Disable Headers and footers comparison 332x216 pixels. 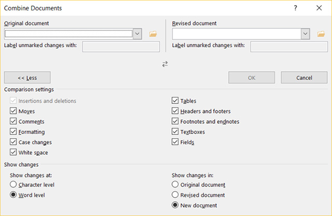[175, 111]
